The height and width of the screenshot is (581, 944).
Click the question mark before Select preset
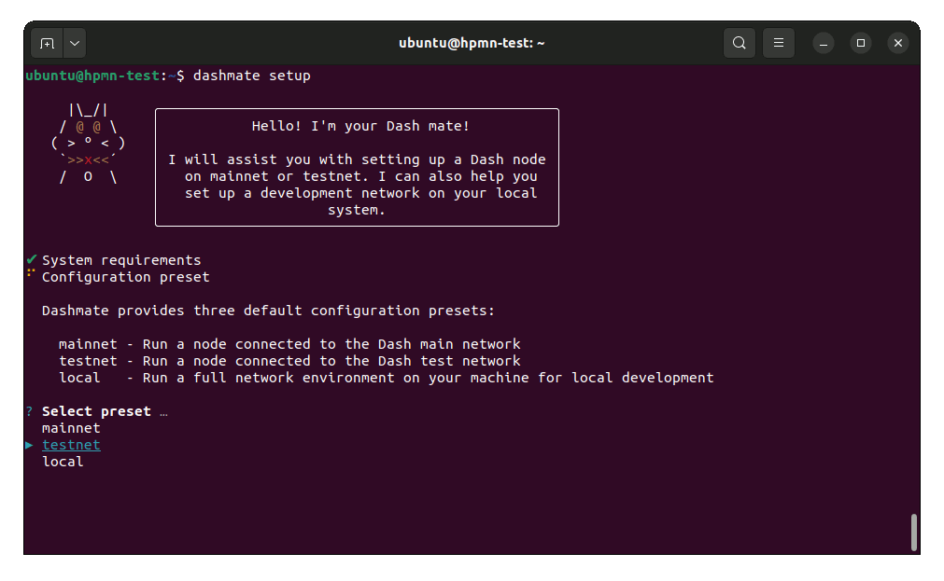pos(30,411)
